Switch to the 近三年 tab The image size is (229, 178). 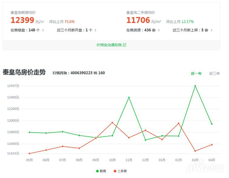[x=214, y=73]
